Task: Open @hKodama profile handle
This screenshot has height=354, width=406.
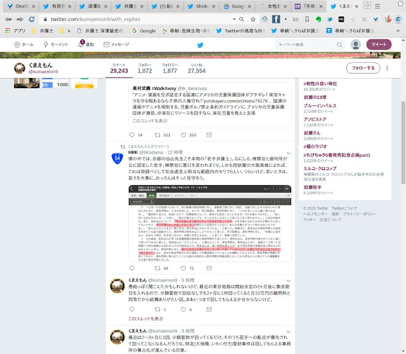Action: [151, 152]
